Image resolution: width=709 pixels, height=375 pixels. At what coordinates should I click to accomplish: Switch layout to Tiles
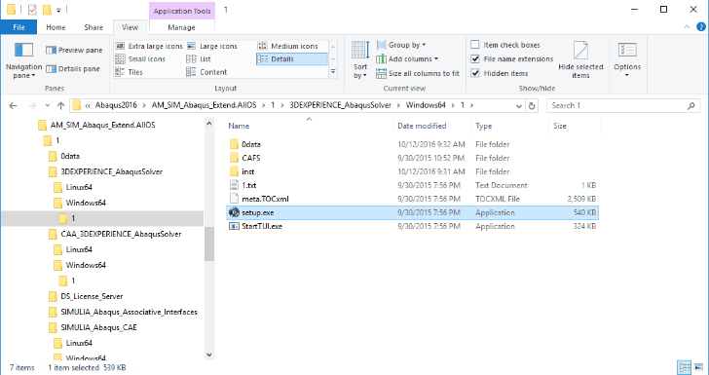click(130, 72)
